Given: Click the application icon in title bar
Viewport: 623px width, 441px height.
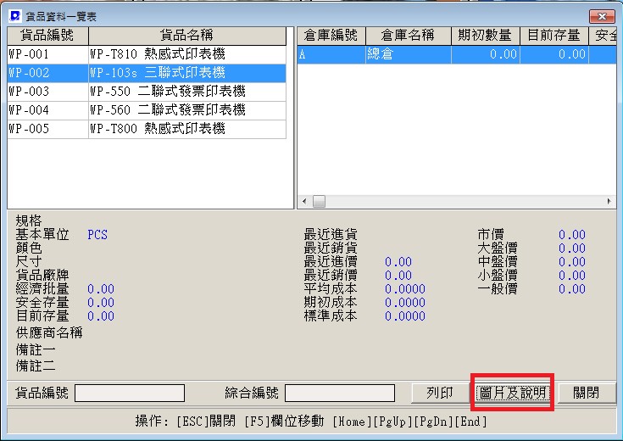Looking at the screenshot, I should coord(15,16).
